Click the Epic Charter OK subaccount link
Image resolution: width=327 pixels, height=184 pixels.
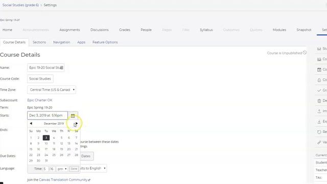click(x=40, y=100)
